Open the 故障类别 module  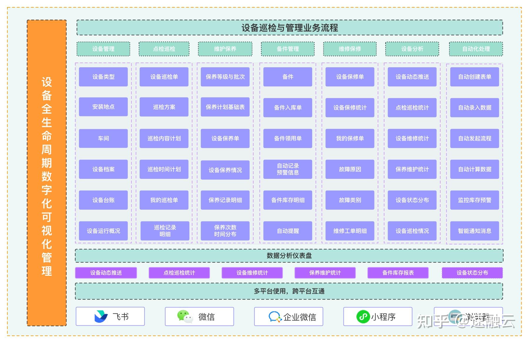pos(350,200)
